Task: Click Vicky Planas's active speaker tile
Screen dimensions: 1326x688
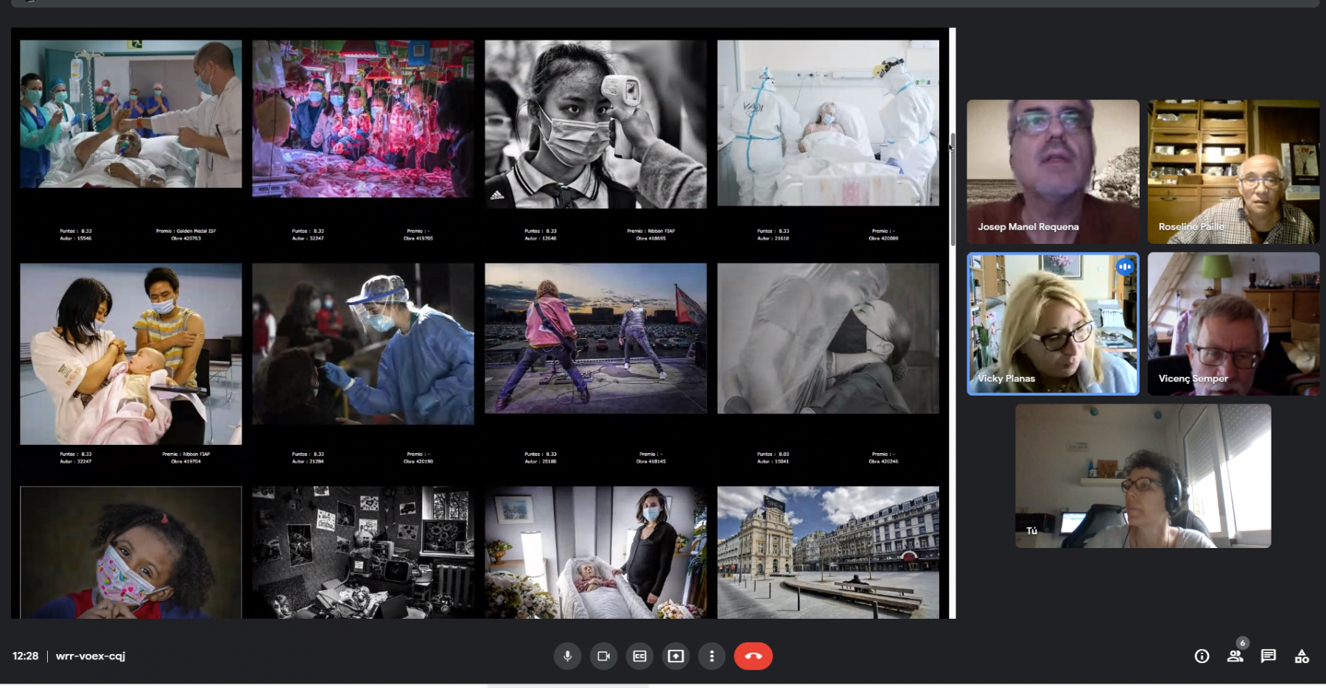Action: click(1053, 324)
